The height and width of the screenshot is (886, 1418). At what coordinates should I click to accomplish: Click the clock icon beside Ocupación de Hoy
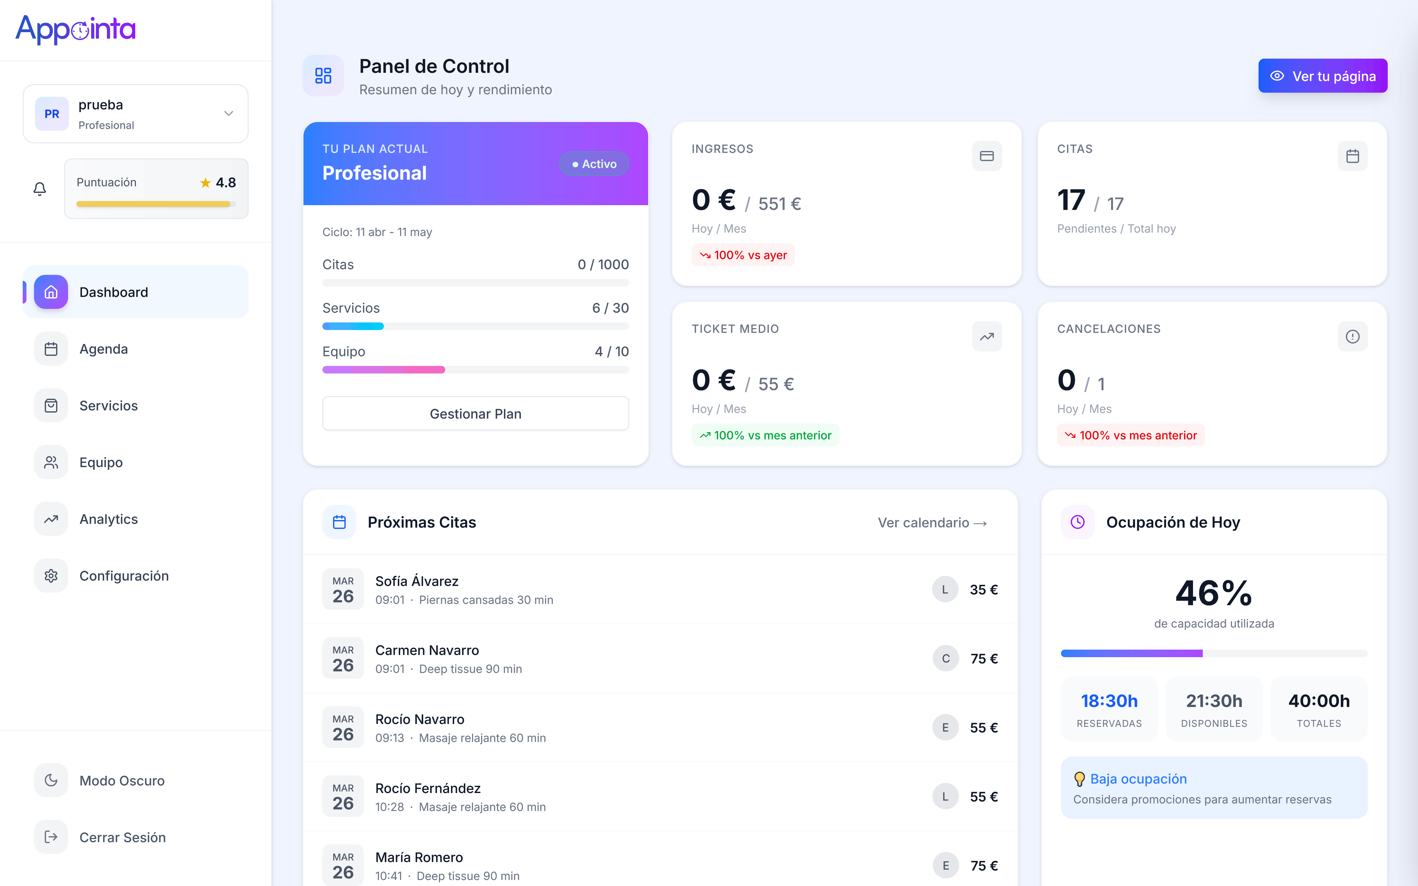(x=1077, y=522)
